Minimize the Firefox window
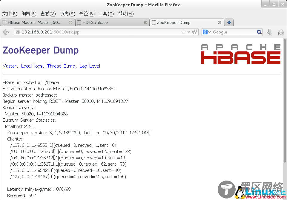This screenshot has width=287, height=200. [x=266, y=4]
